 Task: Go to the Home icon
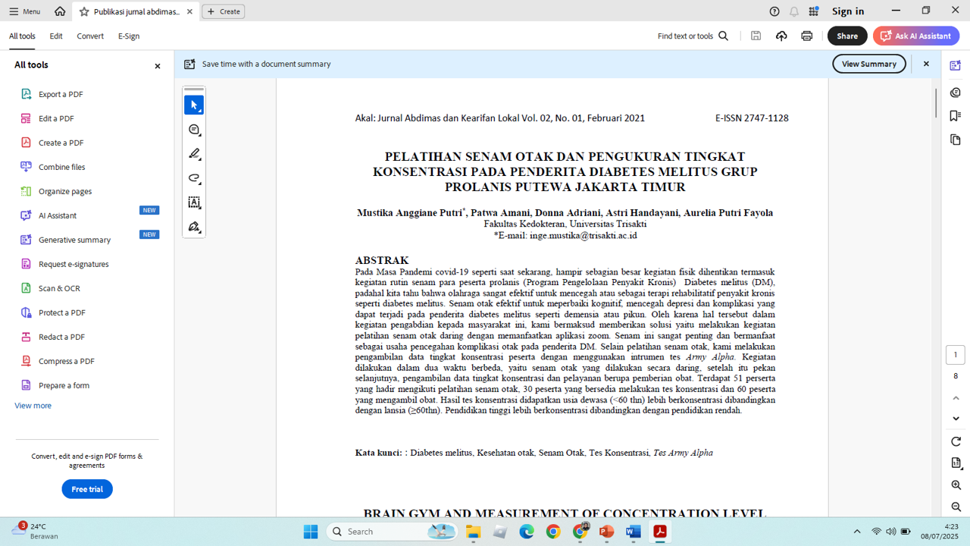(60, 11)
